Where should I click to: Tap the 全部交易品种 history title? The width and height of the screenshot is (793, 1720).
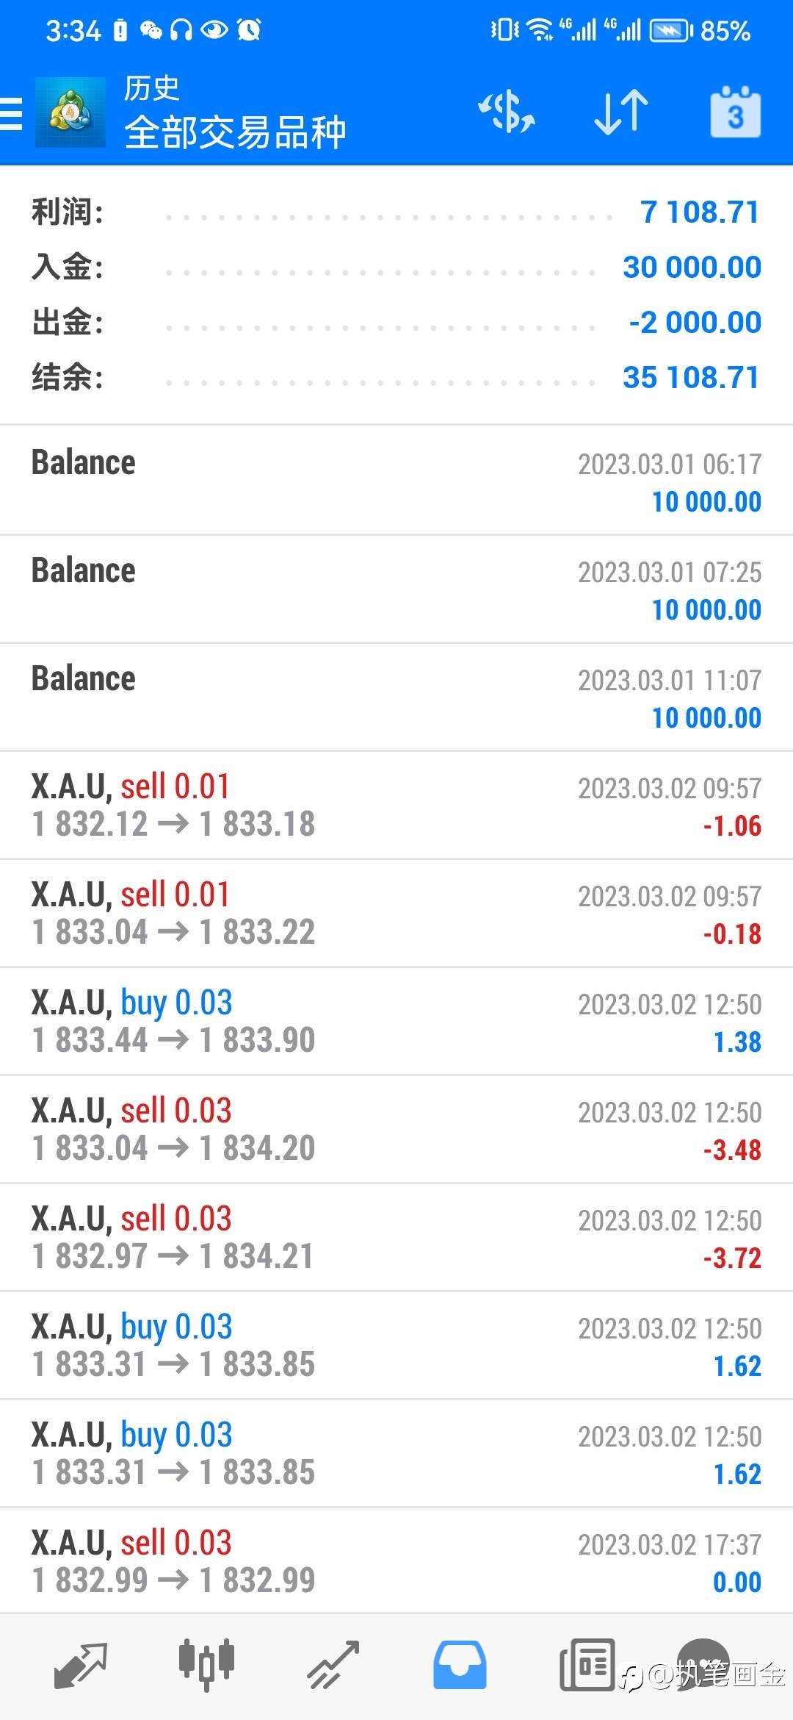pyautogui.click(x=235, y=132)
